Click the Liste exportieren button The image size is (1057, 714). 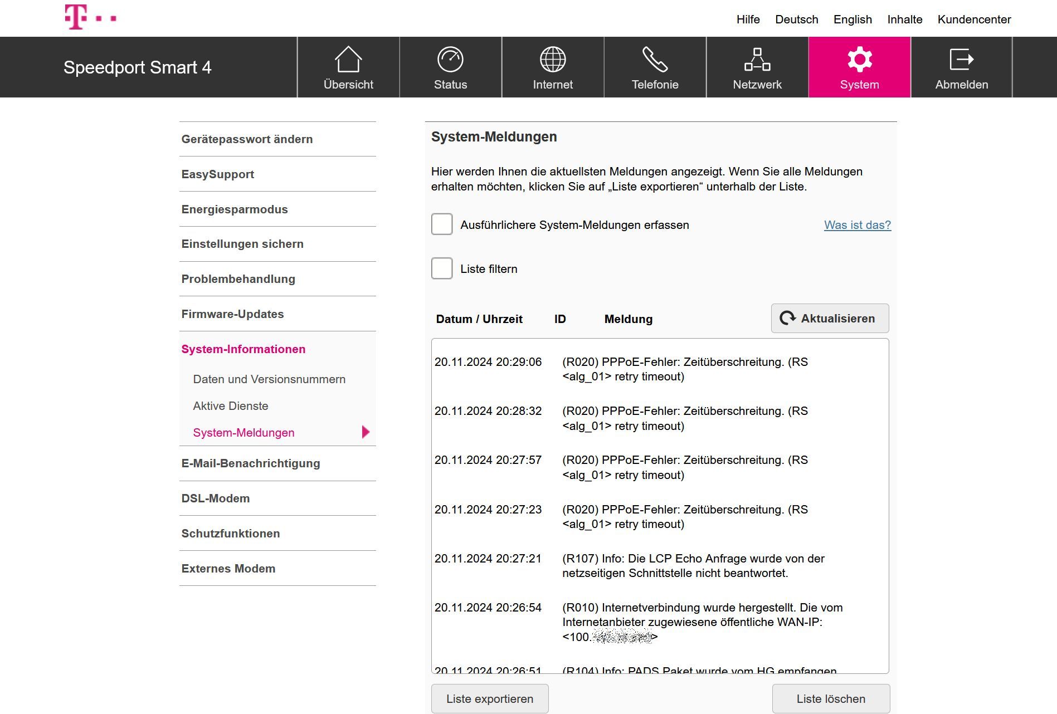pyautogui.click(x=489, y=698)
